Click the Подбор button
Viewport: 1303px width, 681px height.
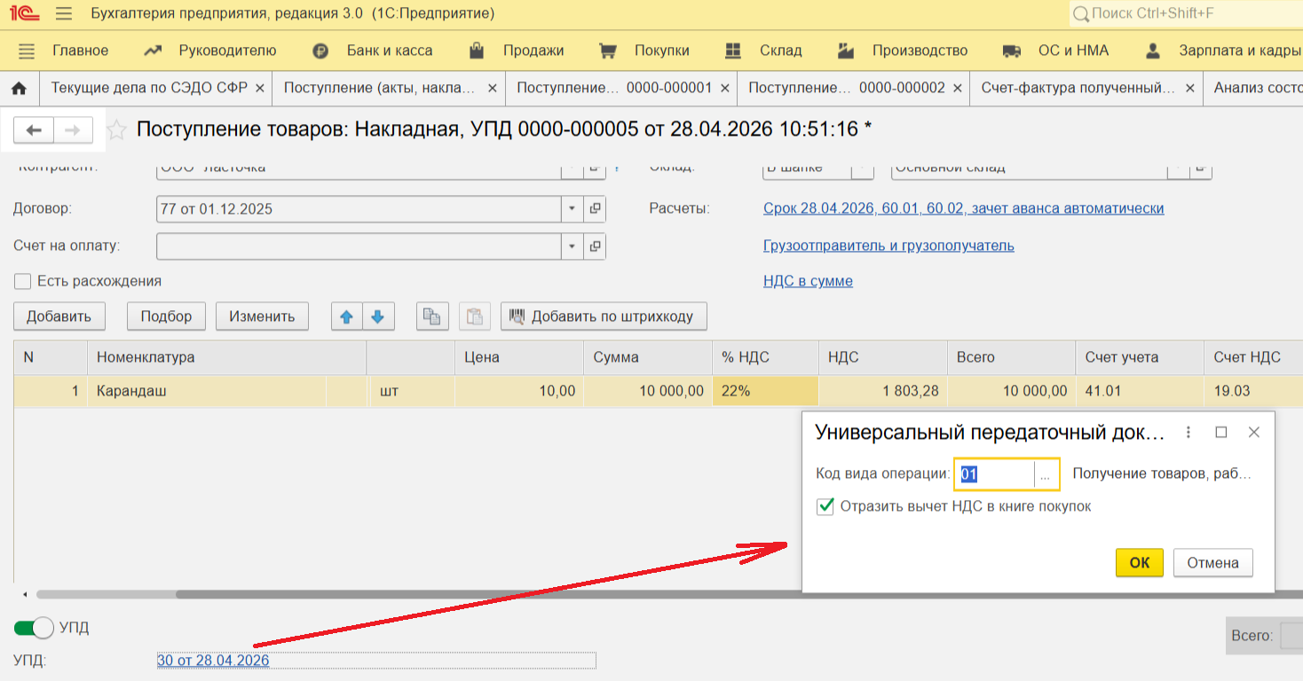(x=166, y=317)
